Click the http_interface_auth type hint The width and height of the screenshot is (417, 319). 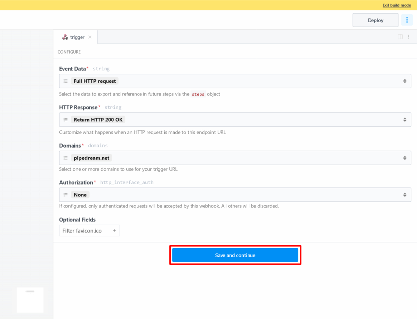(127, 182)
